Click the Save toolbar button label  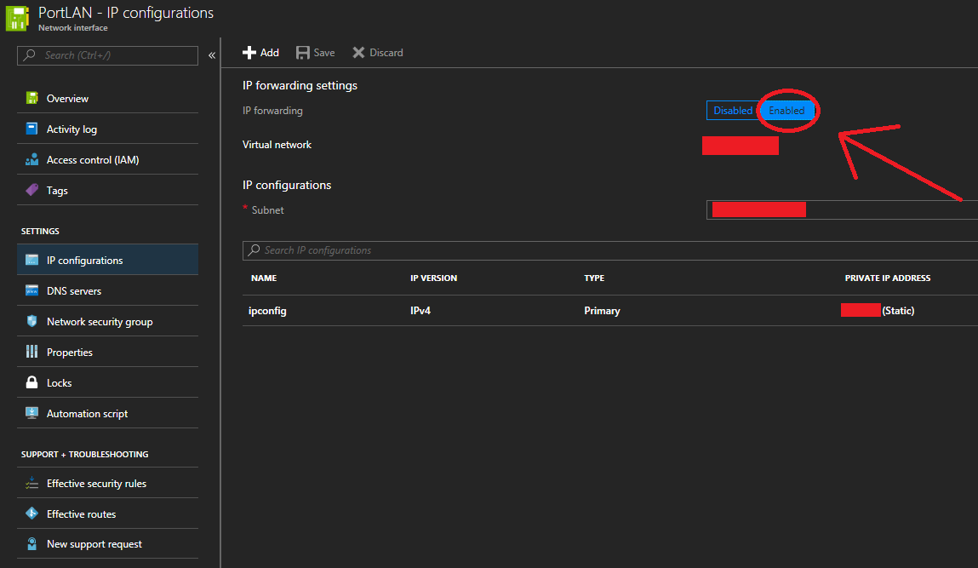pyautogui.click(x=323, y=53)
